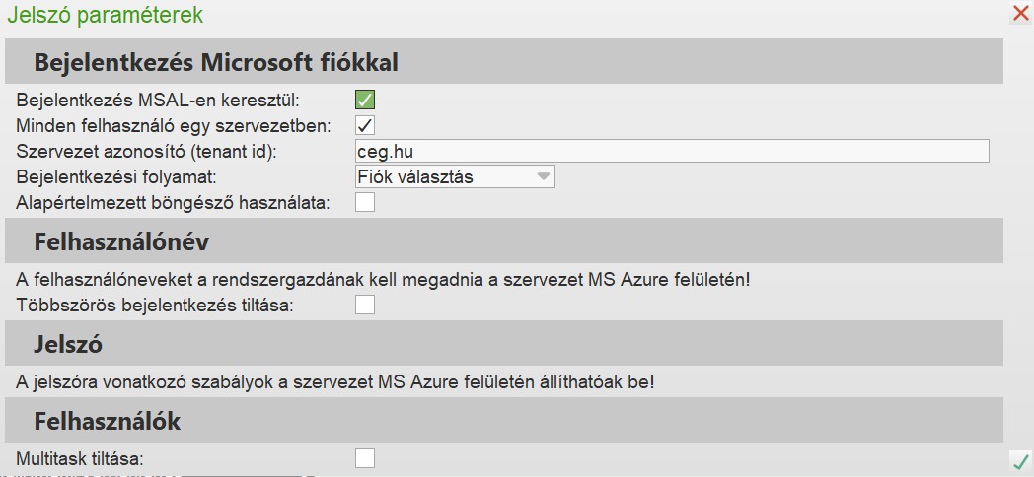1034x477 pixels.
Task: Uncheck Minden felhasználó egy szervezetben
Action: click(365, 125)
